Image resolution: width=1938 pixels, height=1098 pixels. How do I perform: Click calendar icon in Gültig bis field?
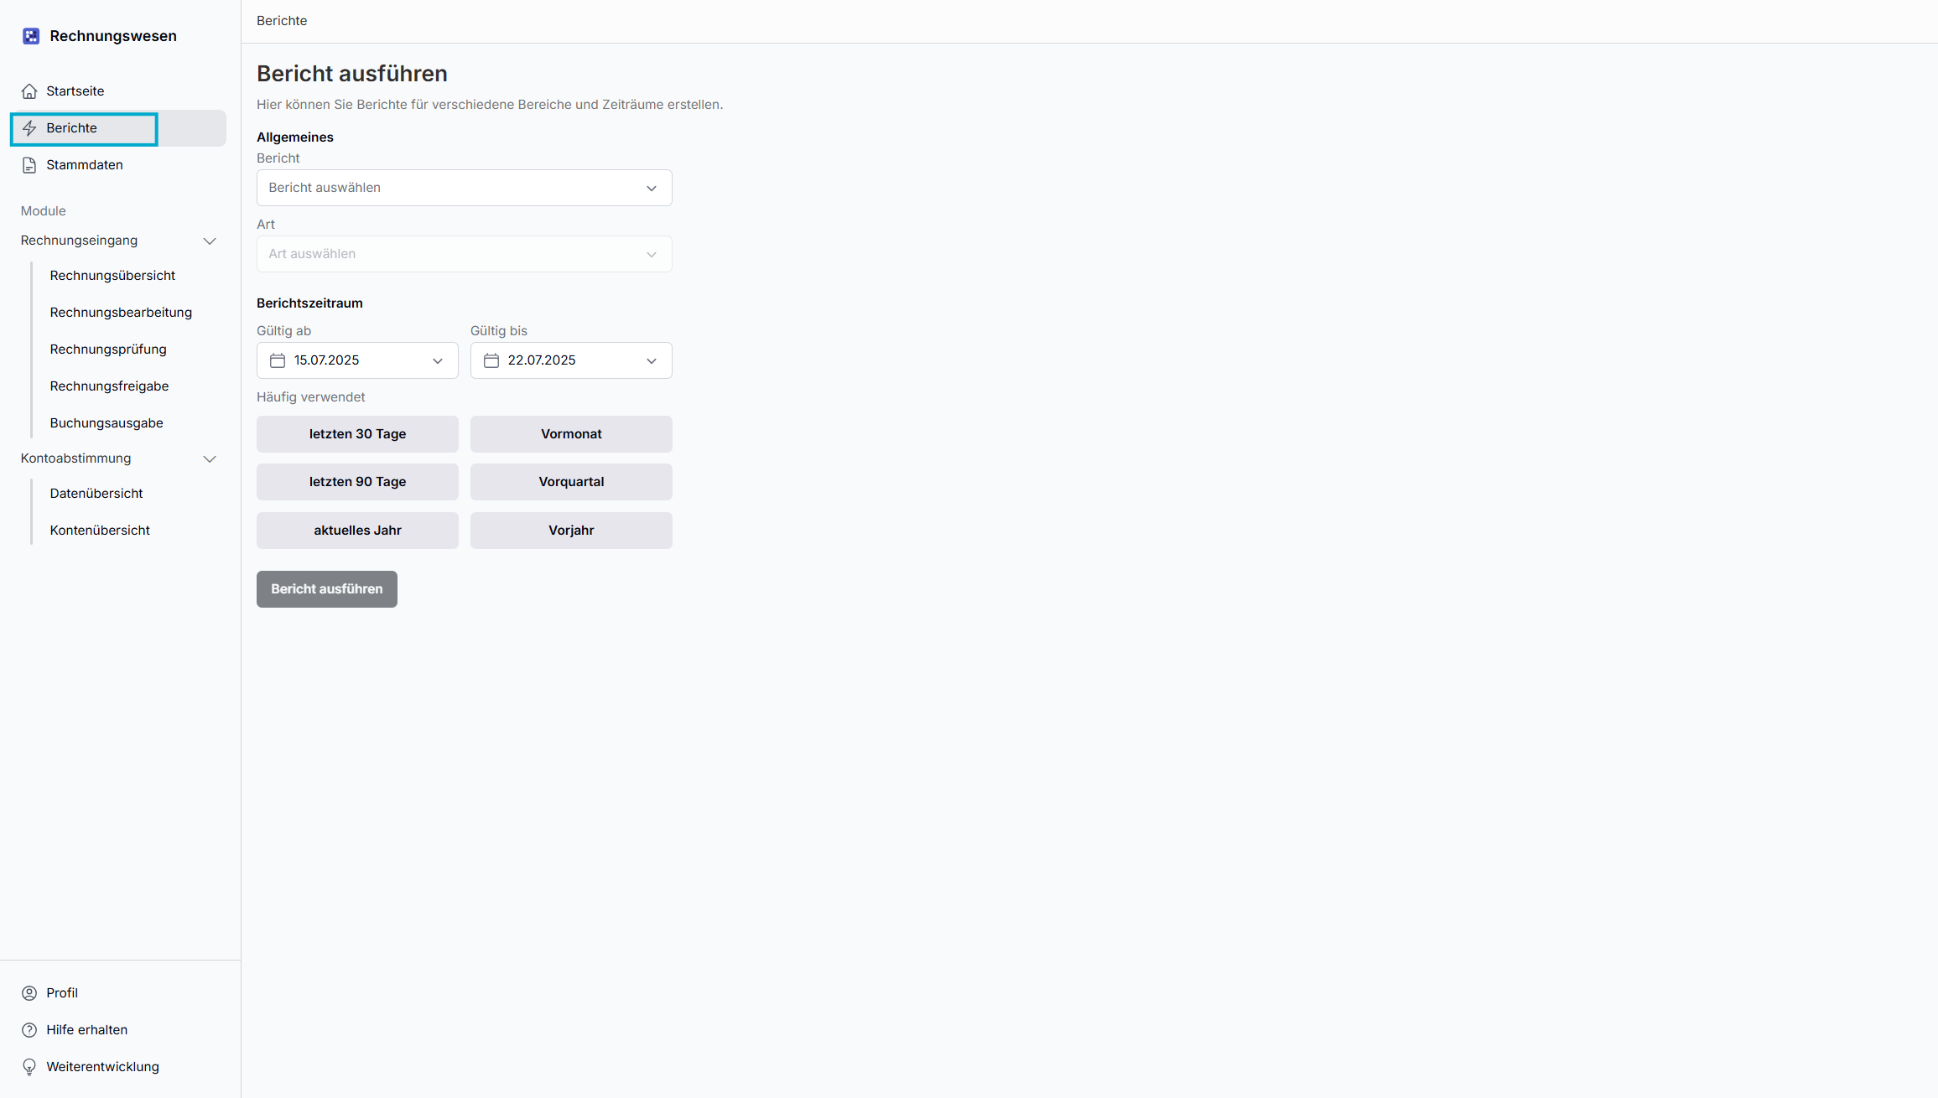point(491,360)
